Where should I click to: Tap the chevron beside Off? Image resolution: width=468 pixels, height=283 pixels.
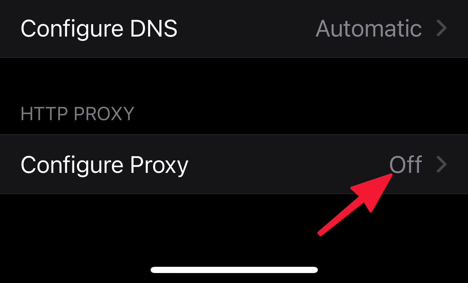point(441,164)
